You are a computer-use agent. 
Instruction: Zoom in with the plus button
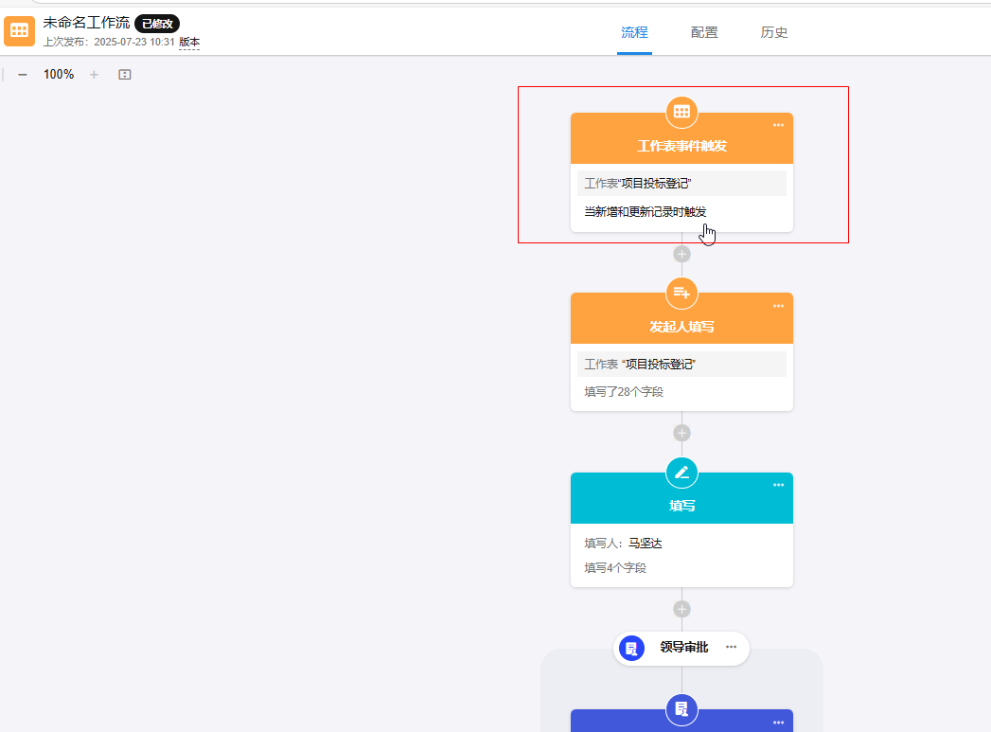[94, 75]
